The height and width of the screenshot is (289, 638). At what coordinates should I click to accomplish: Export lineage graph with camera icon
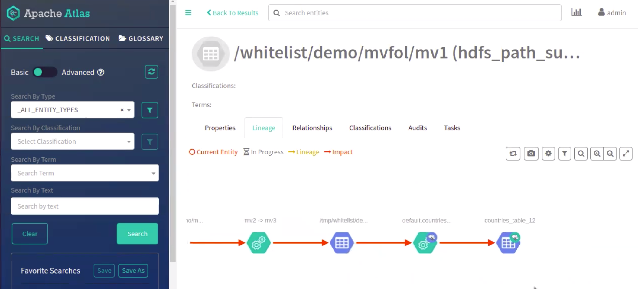531,154
